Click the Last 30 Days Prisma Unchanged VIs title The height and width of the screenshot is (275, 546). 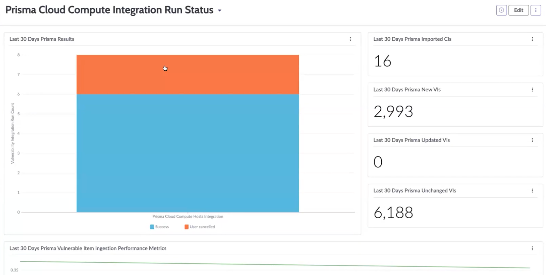(x=415, y=191)
